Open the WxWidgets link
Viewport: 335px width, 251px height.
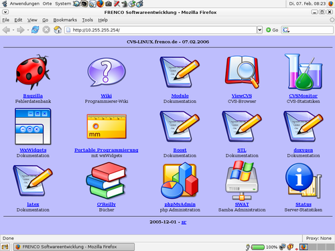(x=33, y=150)
